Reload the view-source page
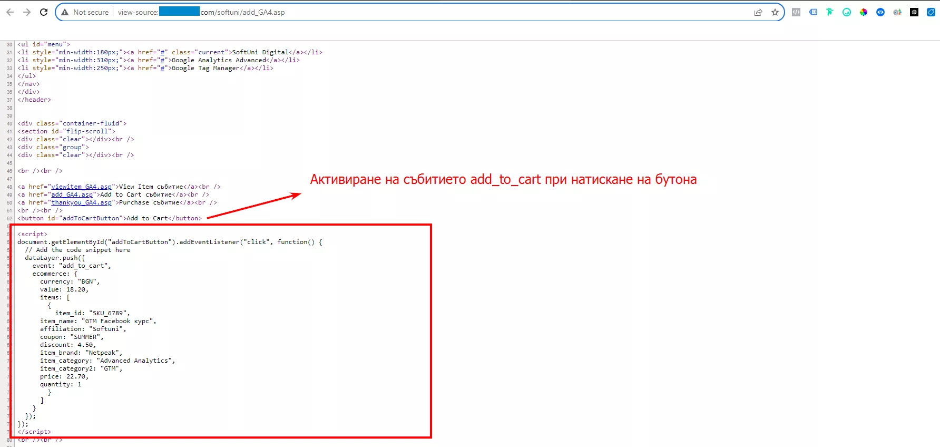Screen dimensions: 940x447 [44, 12]
